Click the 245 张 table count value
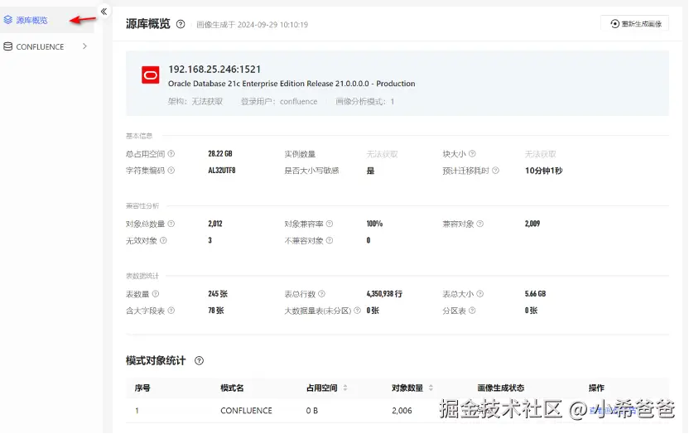The image size is (689, 434). click(218, 294)
